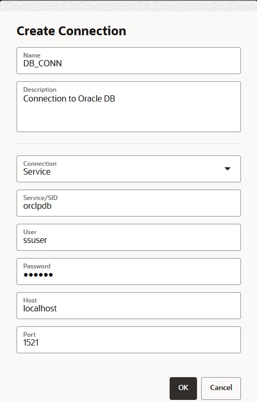Click inside the Description text area

(128, 107)
